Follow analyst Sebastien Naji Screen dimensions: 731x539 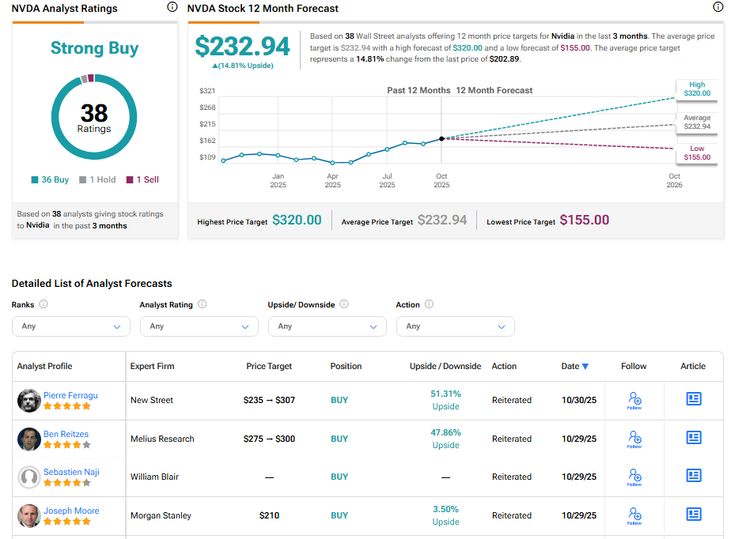coord(634,476)
